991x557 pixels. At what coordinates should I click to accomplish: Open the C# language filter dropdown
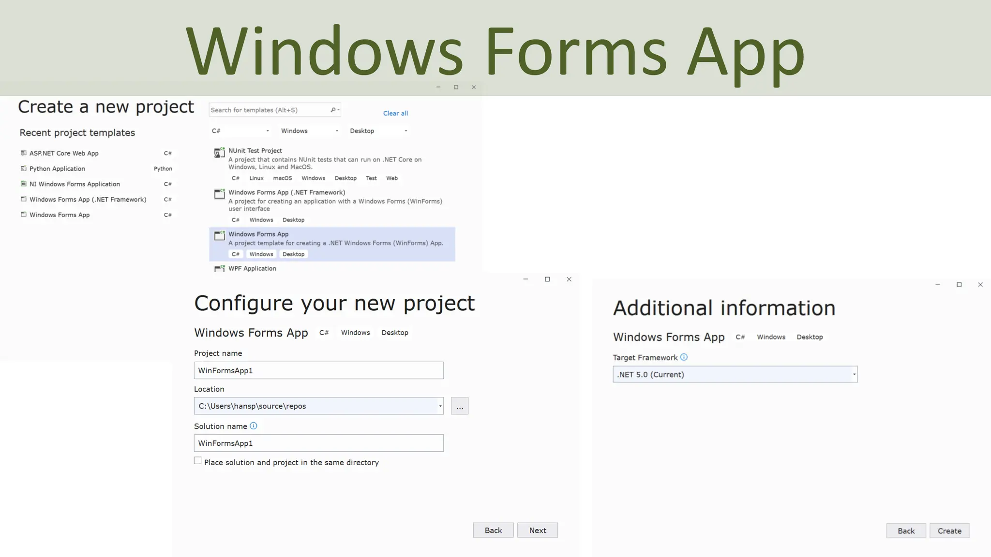point(240,131)
